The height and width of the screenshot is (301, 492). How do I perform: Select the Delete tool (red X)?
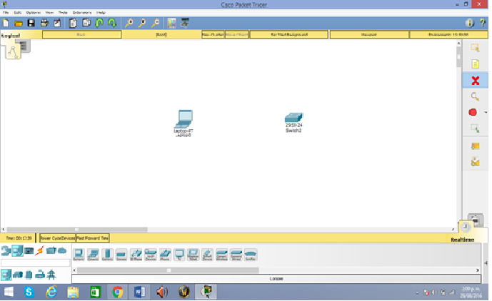click(475, 81)
